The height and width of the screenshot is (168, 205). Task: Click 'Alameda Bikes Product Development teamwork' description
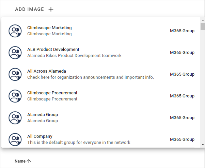[x=74, y=56]
